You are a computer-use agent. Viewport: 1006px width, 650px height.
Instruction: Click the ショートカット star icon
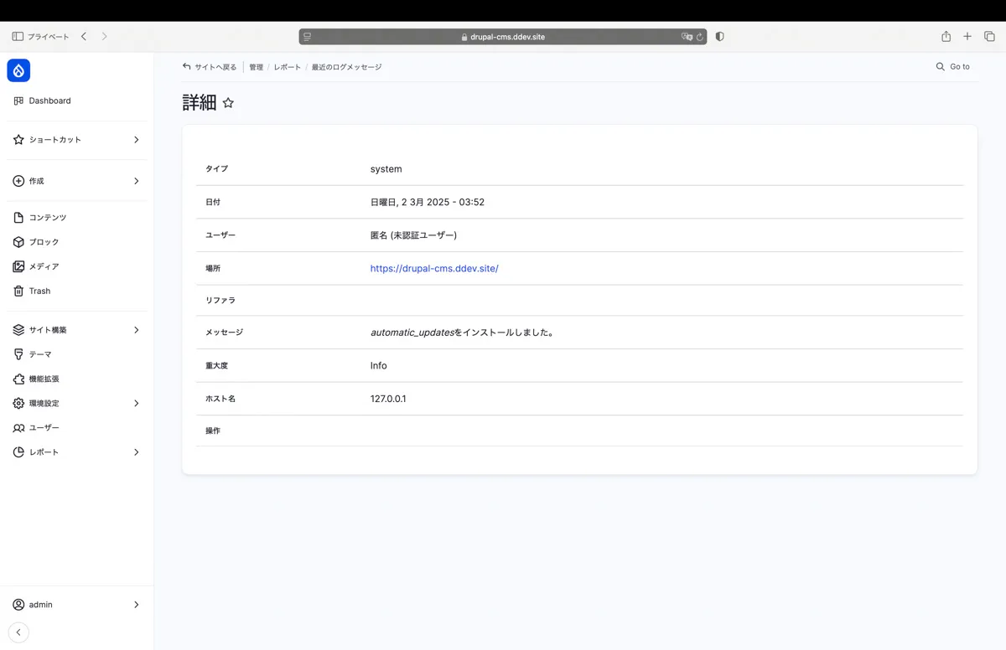[18, 140]
